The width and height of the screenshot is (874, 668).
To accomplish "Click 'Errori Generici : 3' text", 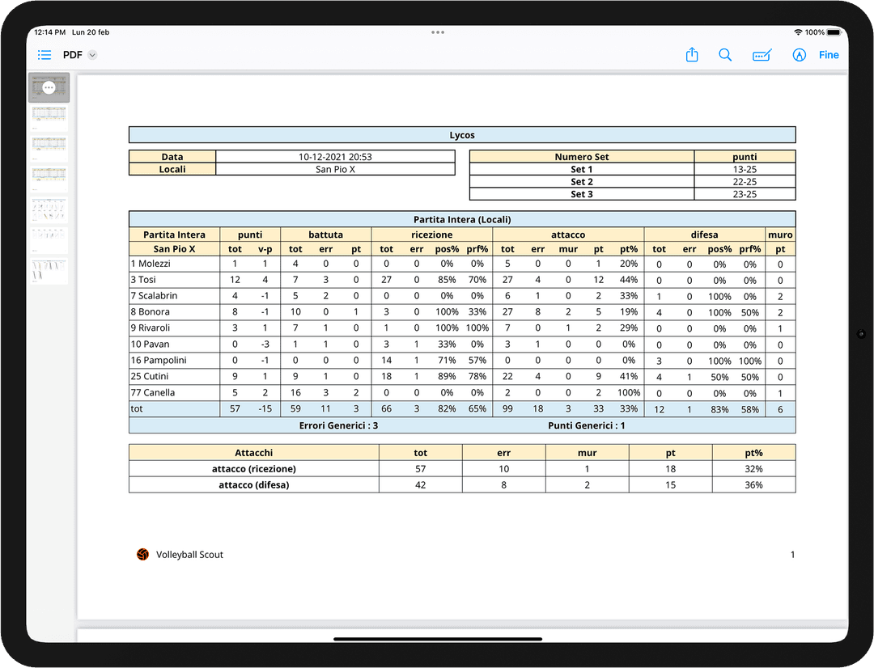I will 338,425.
